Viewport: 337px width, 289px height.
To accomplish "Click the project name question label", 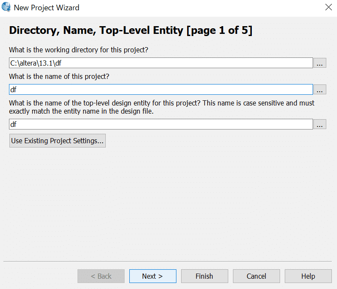I will 59,76.
